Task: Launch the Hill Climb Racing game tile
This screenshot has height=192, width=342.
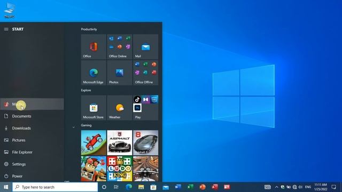Action: [x=94, y=142]
